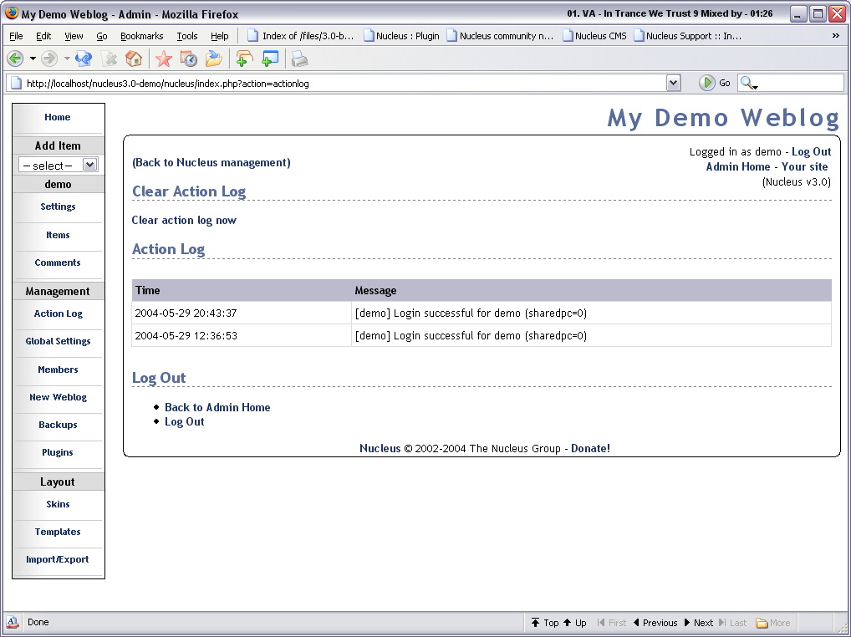Click the green Go button icon

click(706, 83)
